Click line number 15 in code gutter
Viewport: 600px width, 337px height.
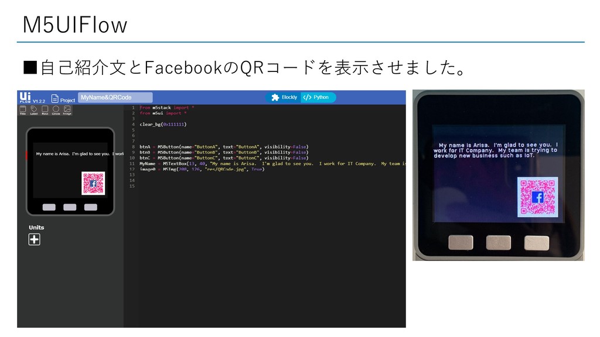coord(132,186)
